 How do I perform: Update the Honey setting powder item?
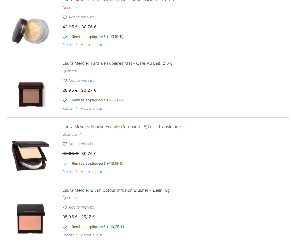91,45
